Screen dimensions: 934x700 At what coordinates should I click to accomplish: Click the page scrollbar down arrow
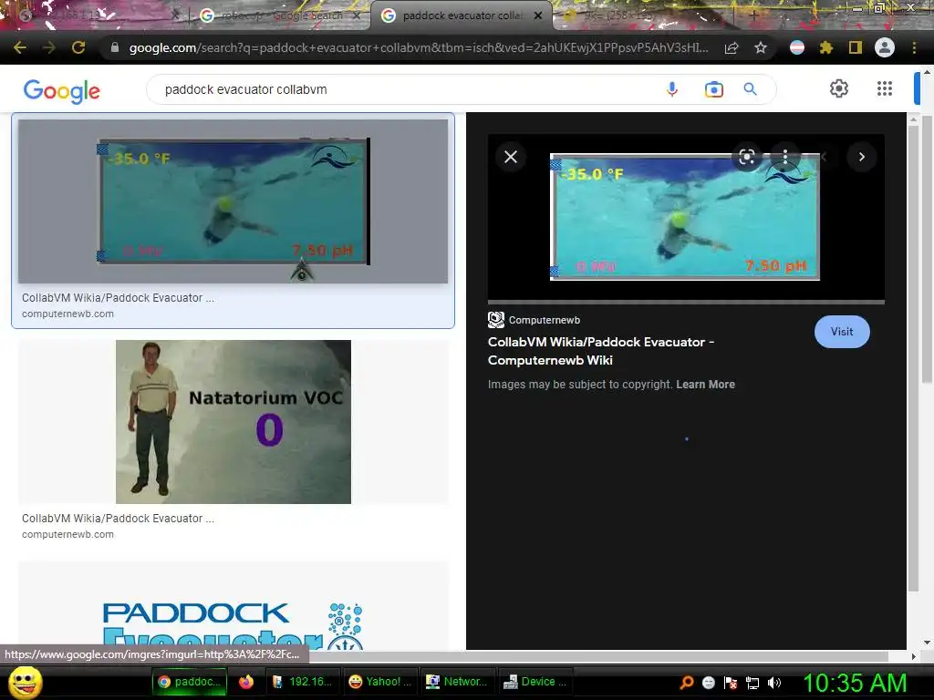click(x=927, y=643)
